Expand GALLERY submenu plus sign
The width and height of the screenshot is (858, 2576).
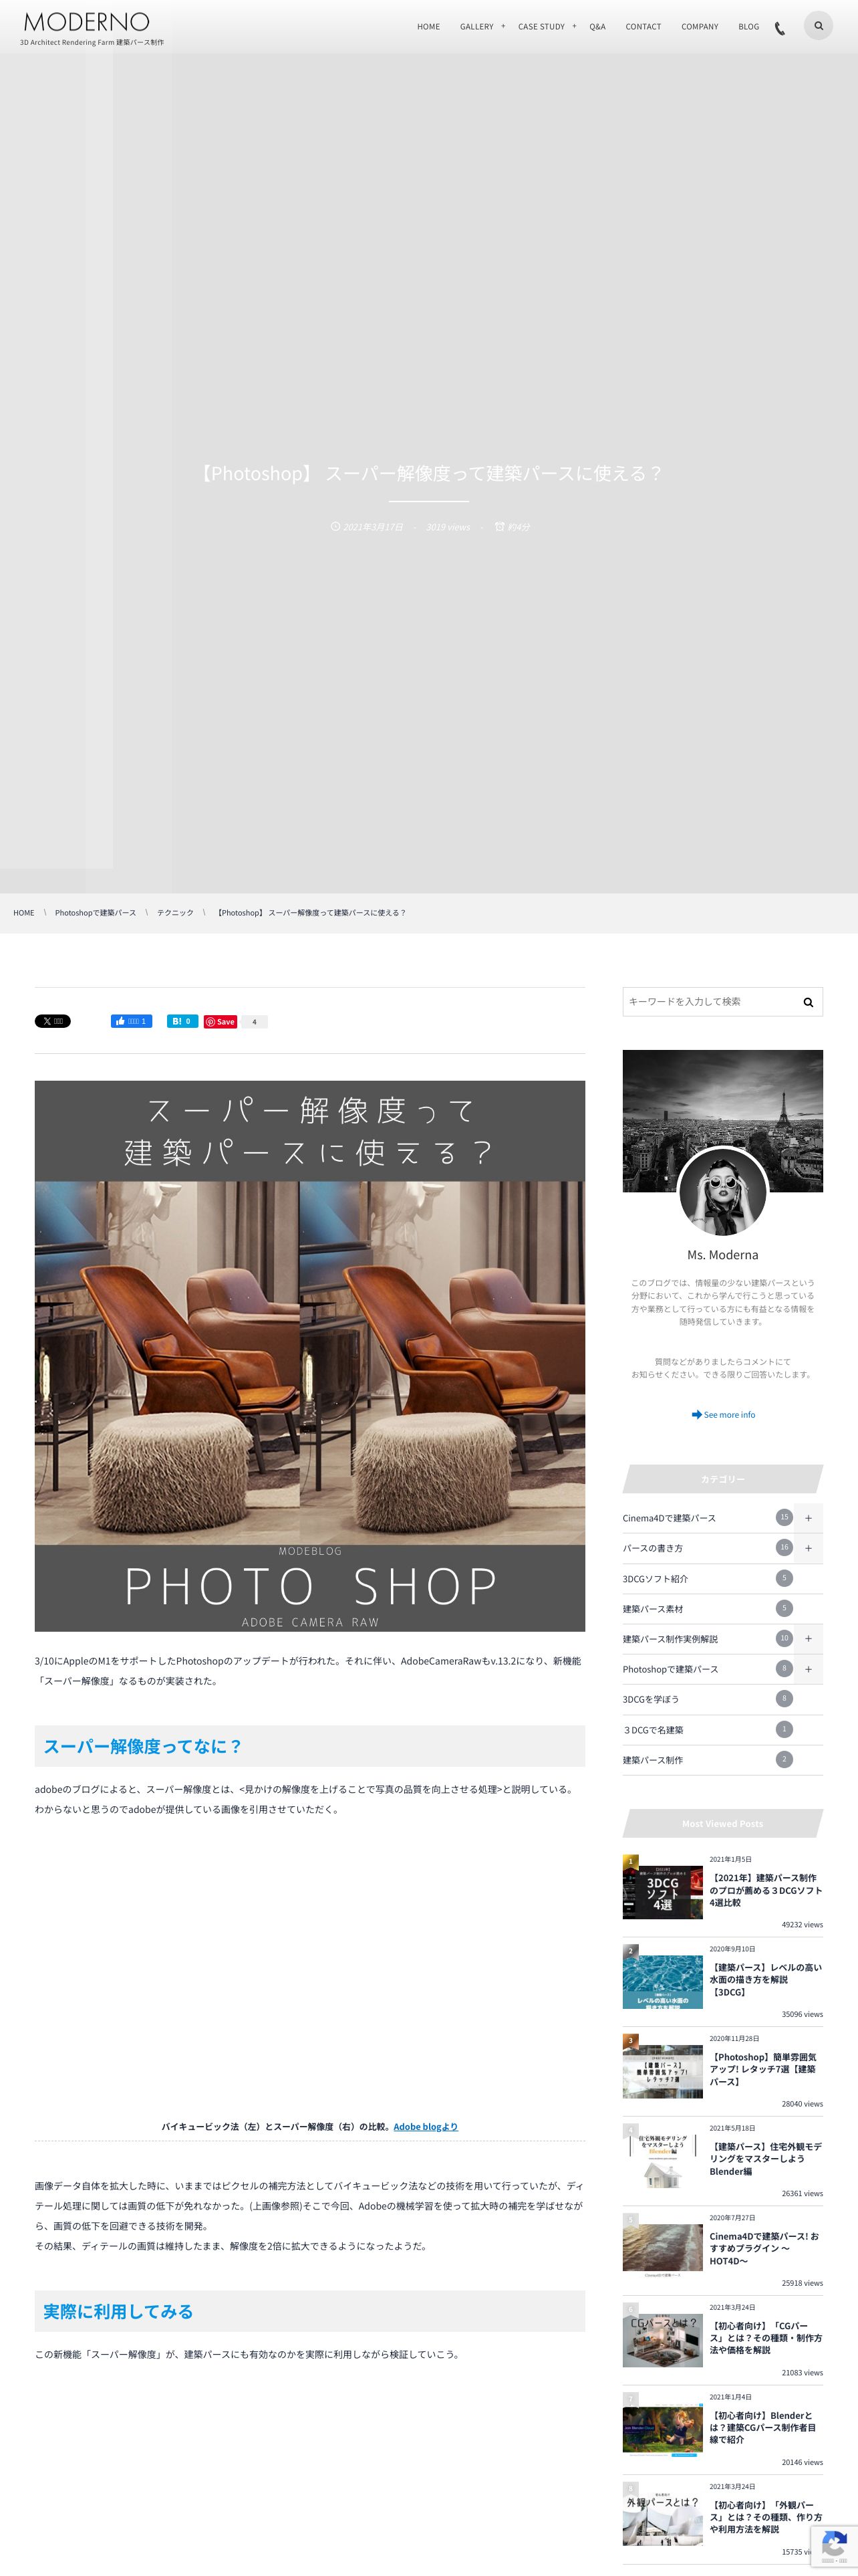point(503,26)
